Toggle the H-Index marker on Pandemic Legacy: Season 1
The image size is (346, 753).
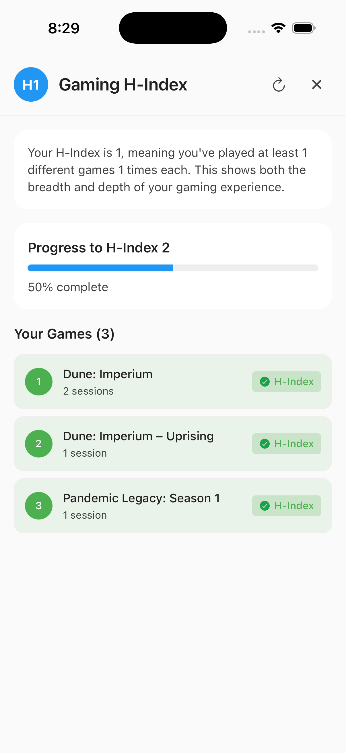286,506
